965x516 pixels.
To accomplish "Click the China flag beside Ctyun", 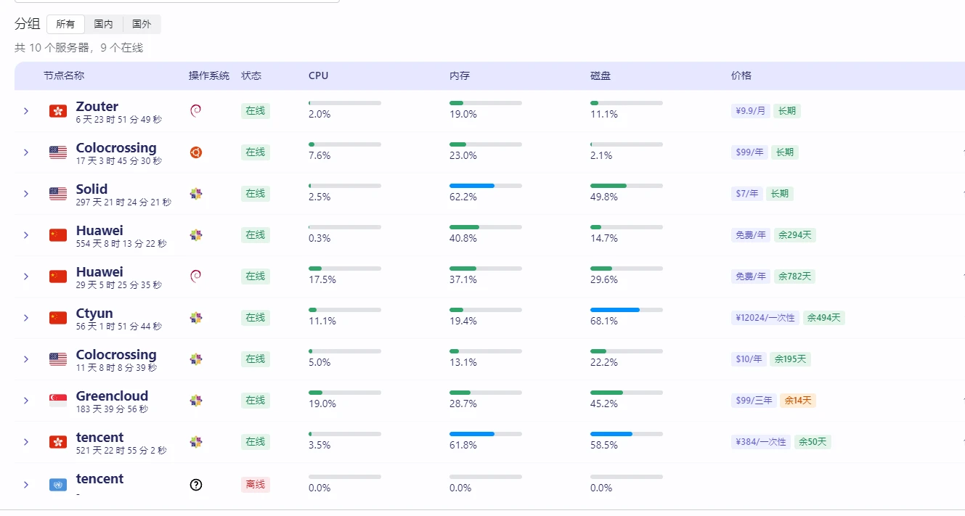I will (58, 318).
